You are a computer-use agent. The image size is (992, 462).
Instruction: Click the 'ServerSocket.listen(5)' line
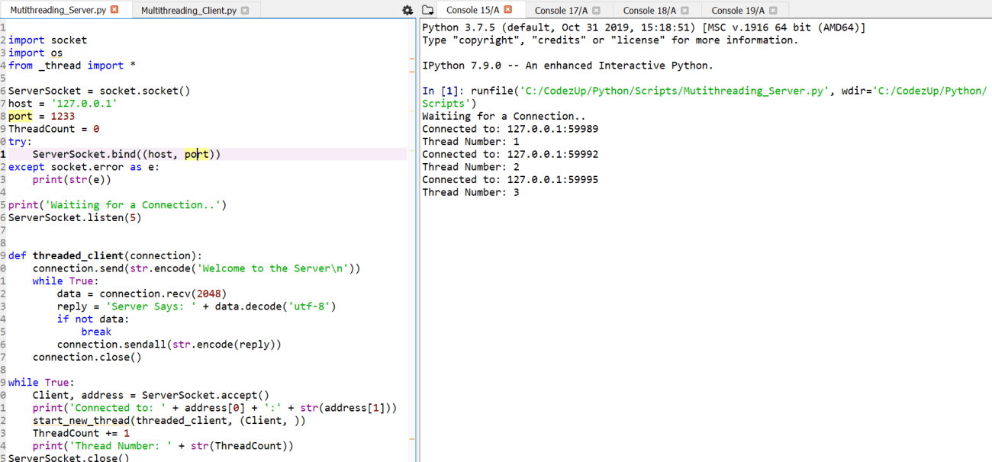click(x=75, y=217)
